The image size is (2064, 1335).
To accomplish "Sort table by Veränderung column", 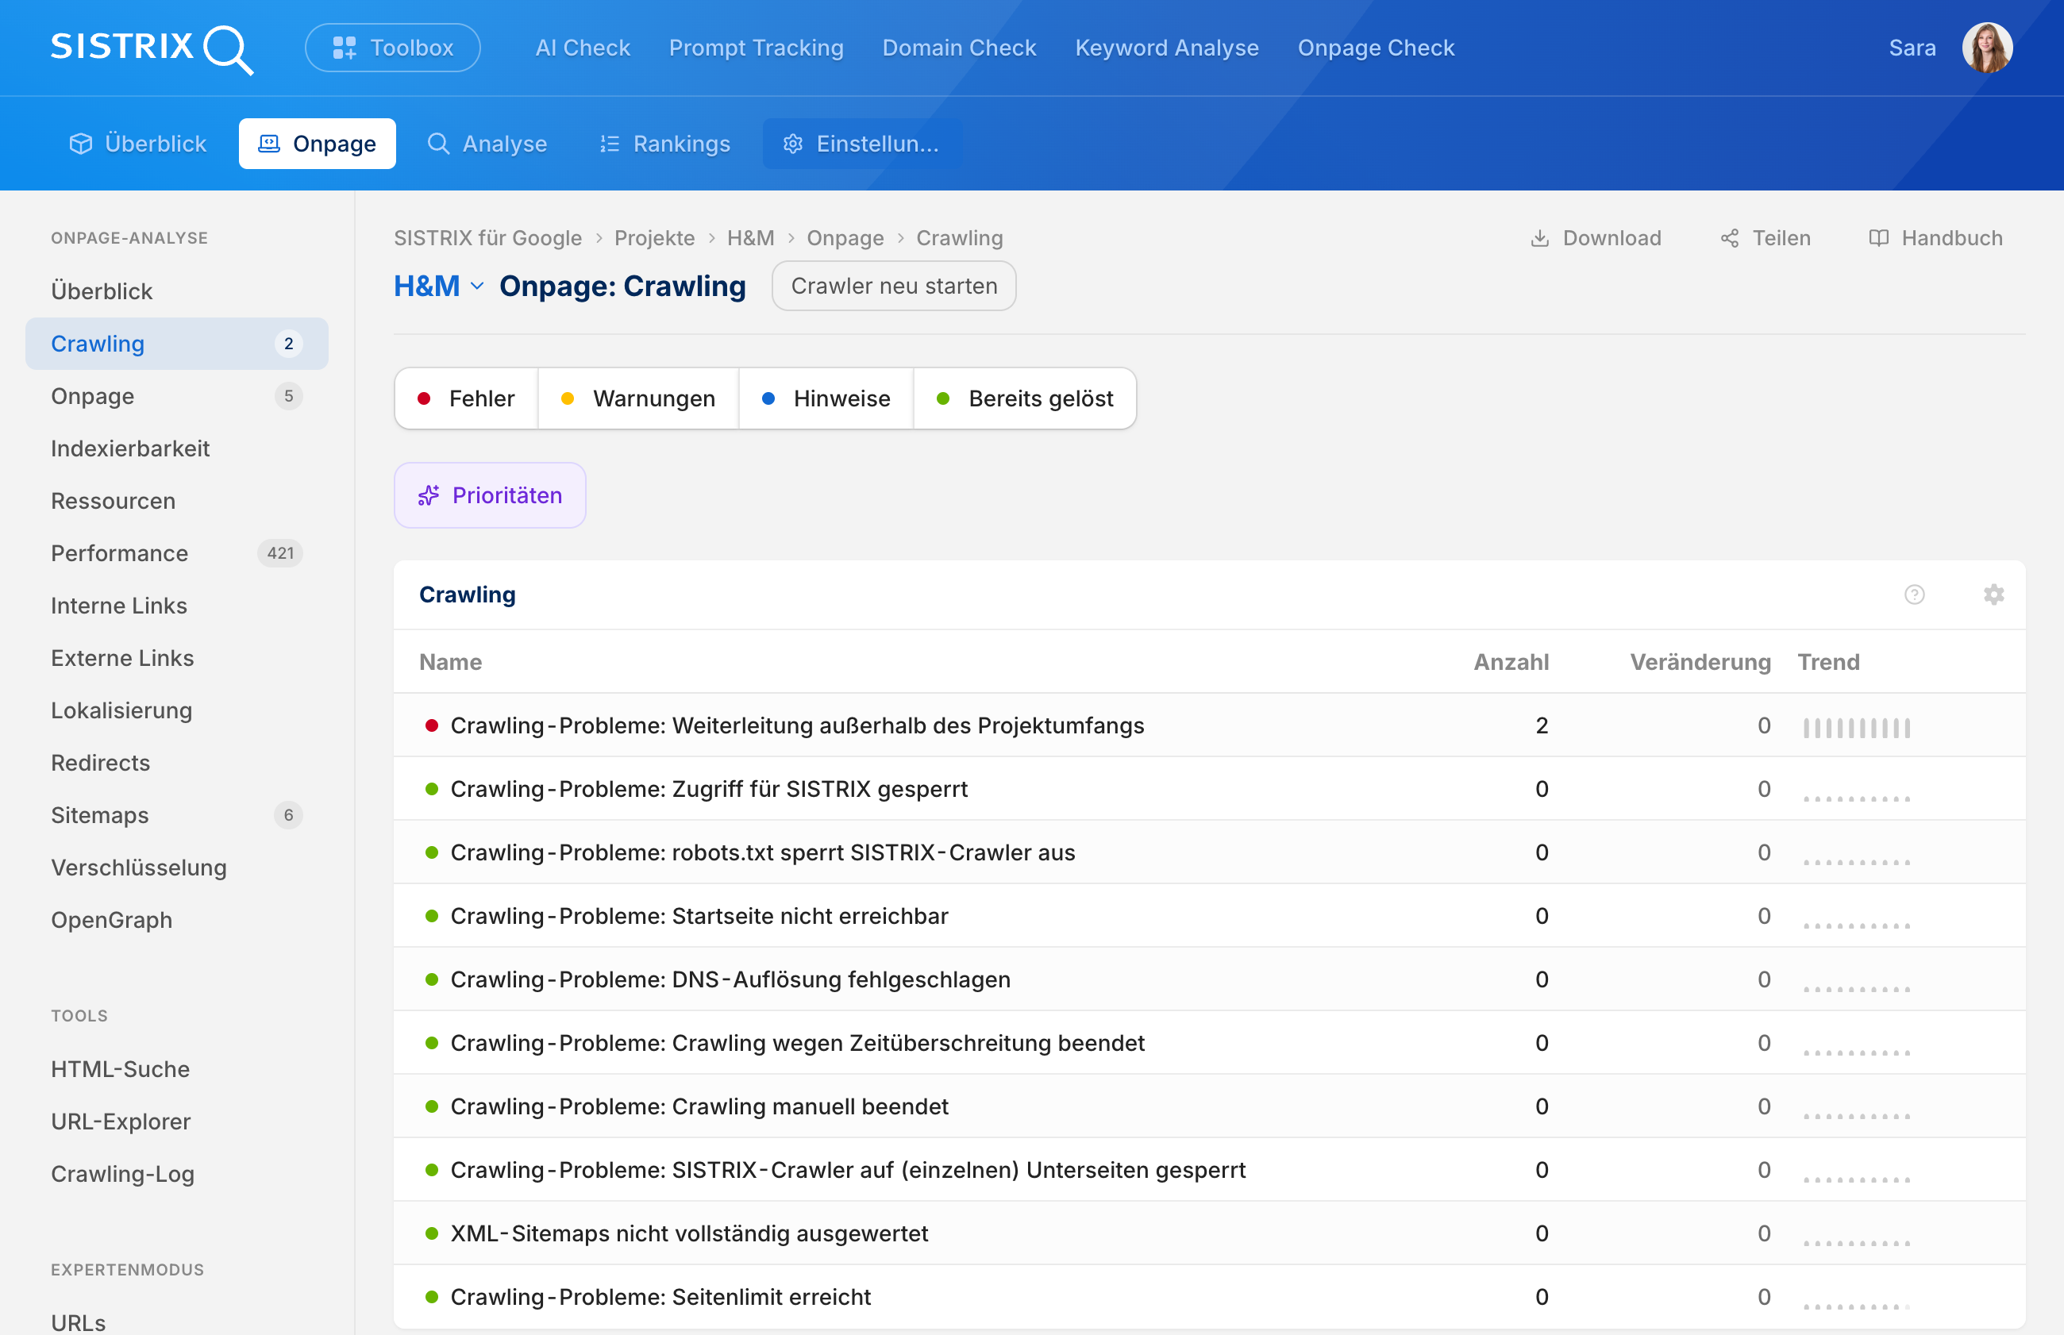I will tap(1700, 662).
